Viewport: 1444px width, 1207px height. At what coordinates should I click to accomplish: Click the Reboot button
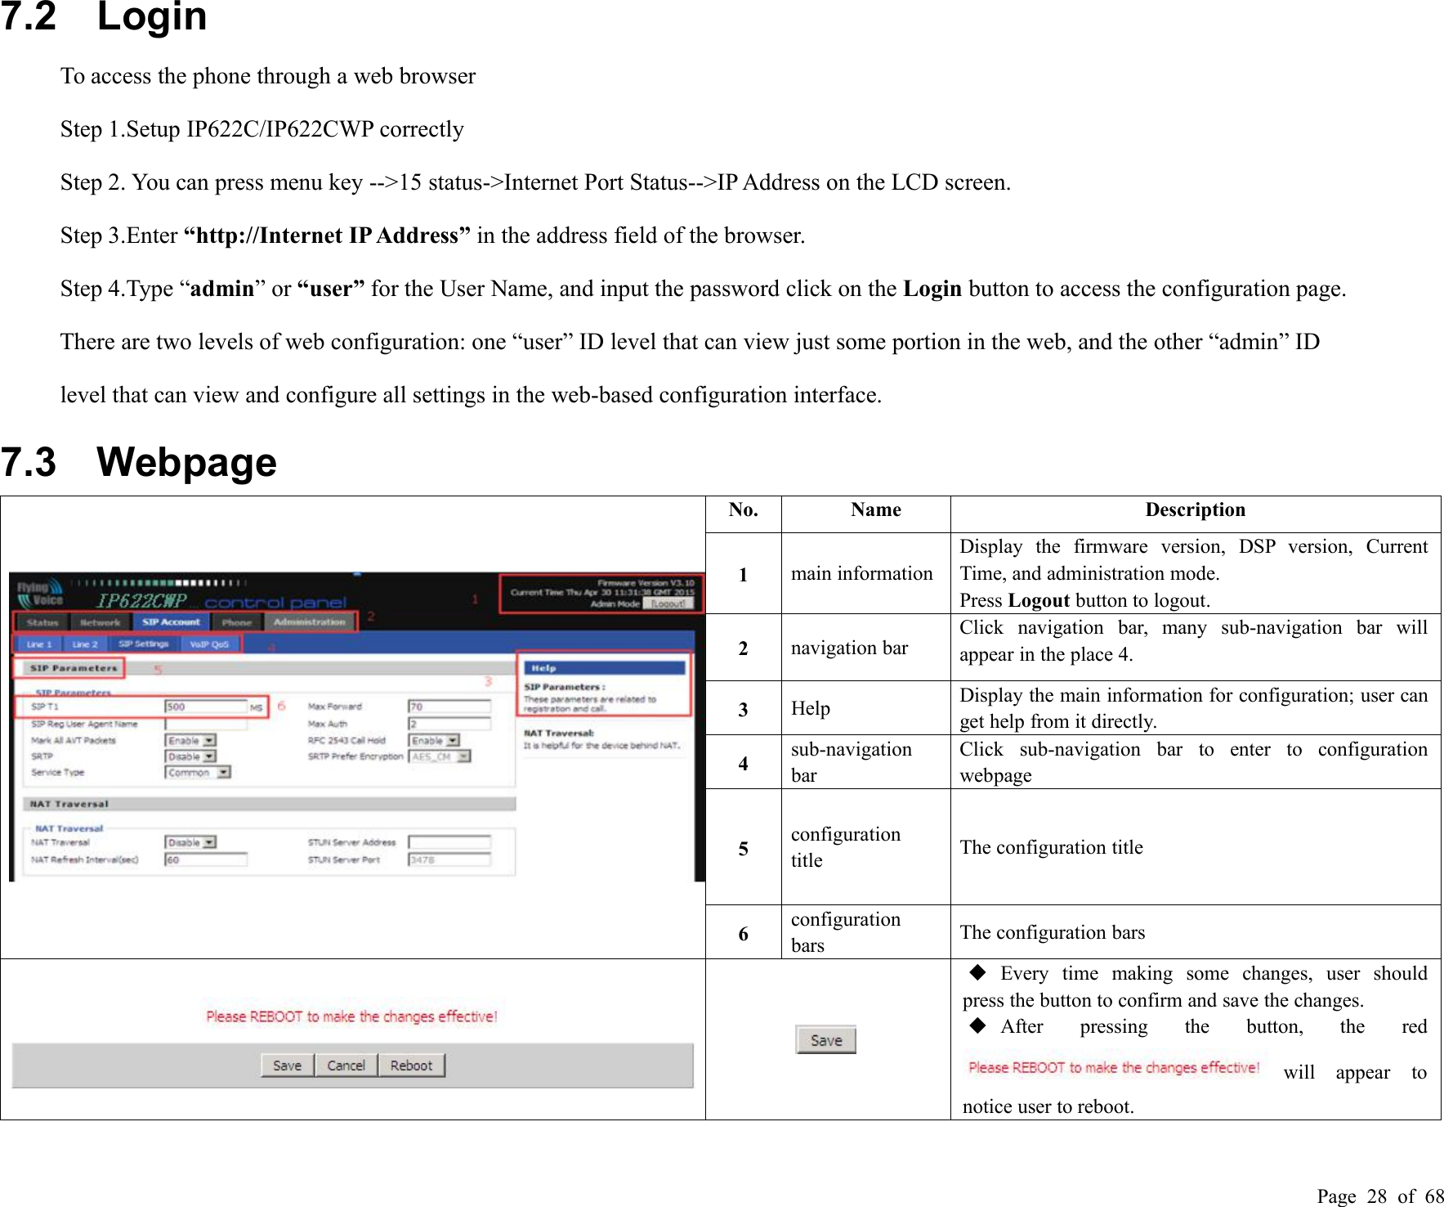[x=412, y=1066]
